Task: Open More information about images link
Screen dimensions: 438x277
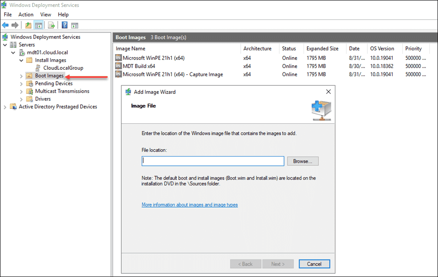Action: pyautogui.click(x=189, y=205)
